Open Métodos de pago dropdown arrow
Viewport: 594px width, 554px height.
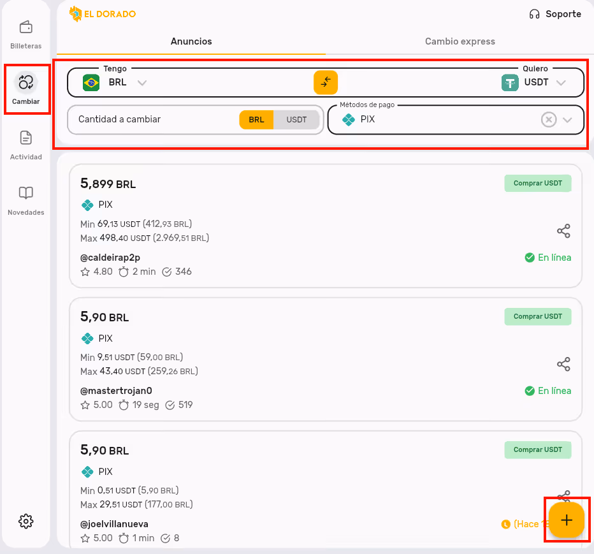coord(567,120)
